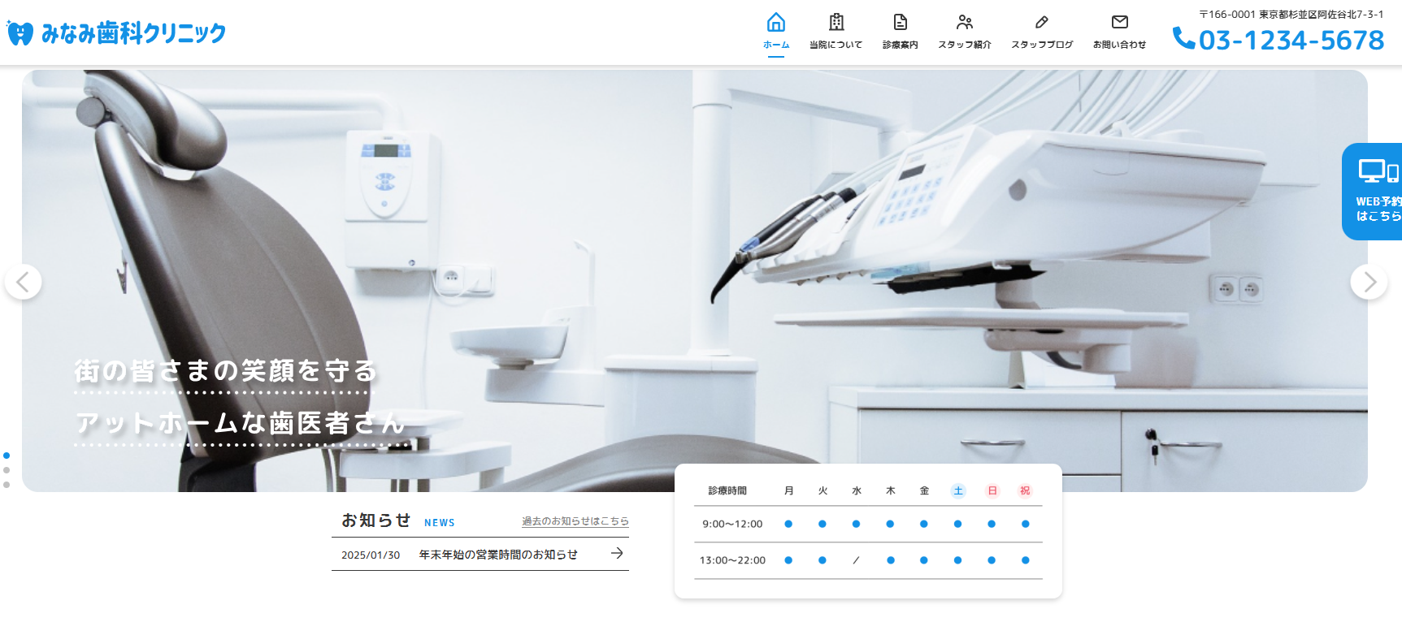Advance to next slide with right chevron
This screenshot has height=635, width=1402.
tap(1369, 282)
